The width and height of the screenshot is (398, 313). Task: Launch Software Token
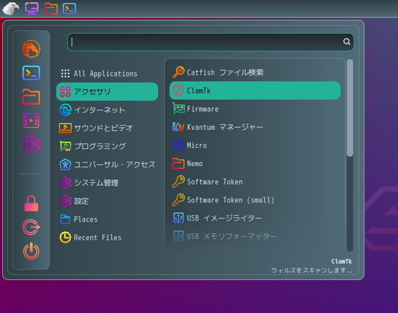point(255,182)
